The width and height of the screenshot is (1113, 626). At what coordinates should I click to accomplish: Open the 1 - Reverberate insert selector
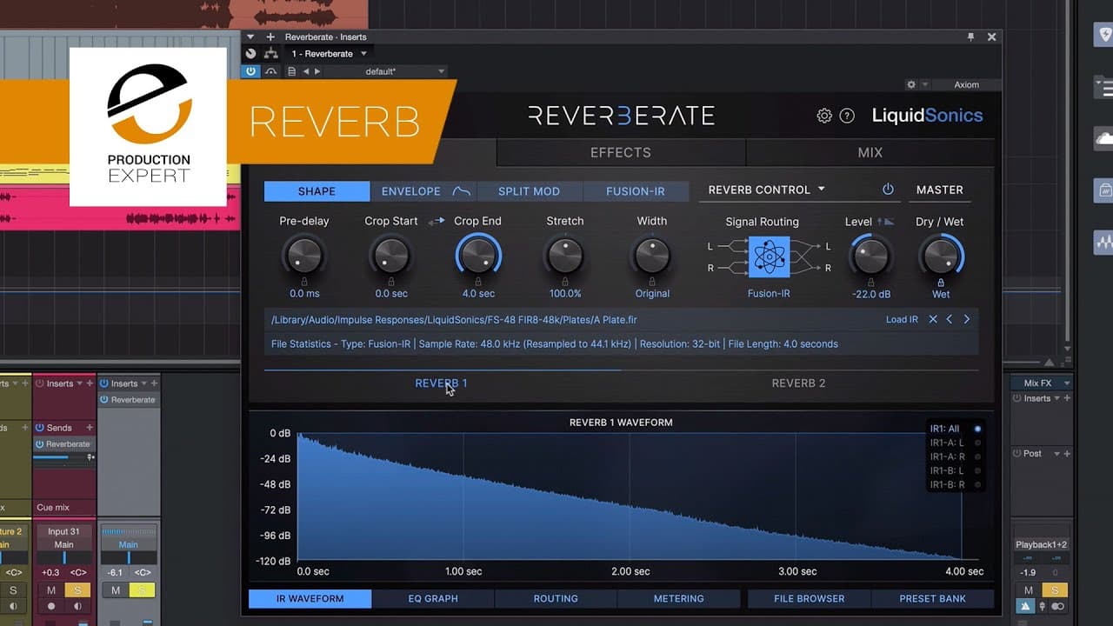330,54
